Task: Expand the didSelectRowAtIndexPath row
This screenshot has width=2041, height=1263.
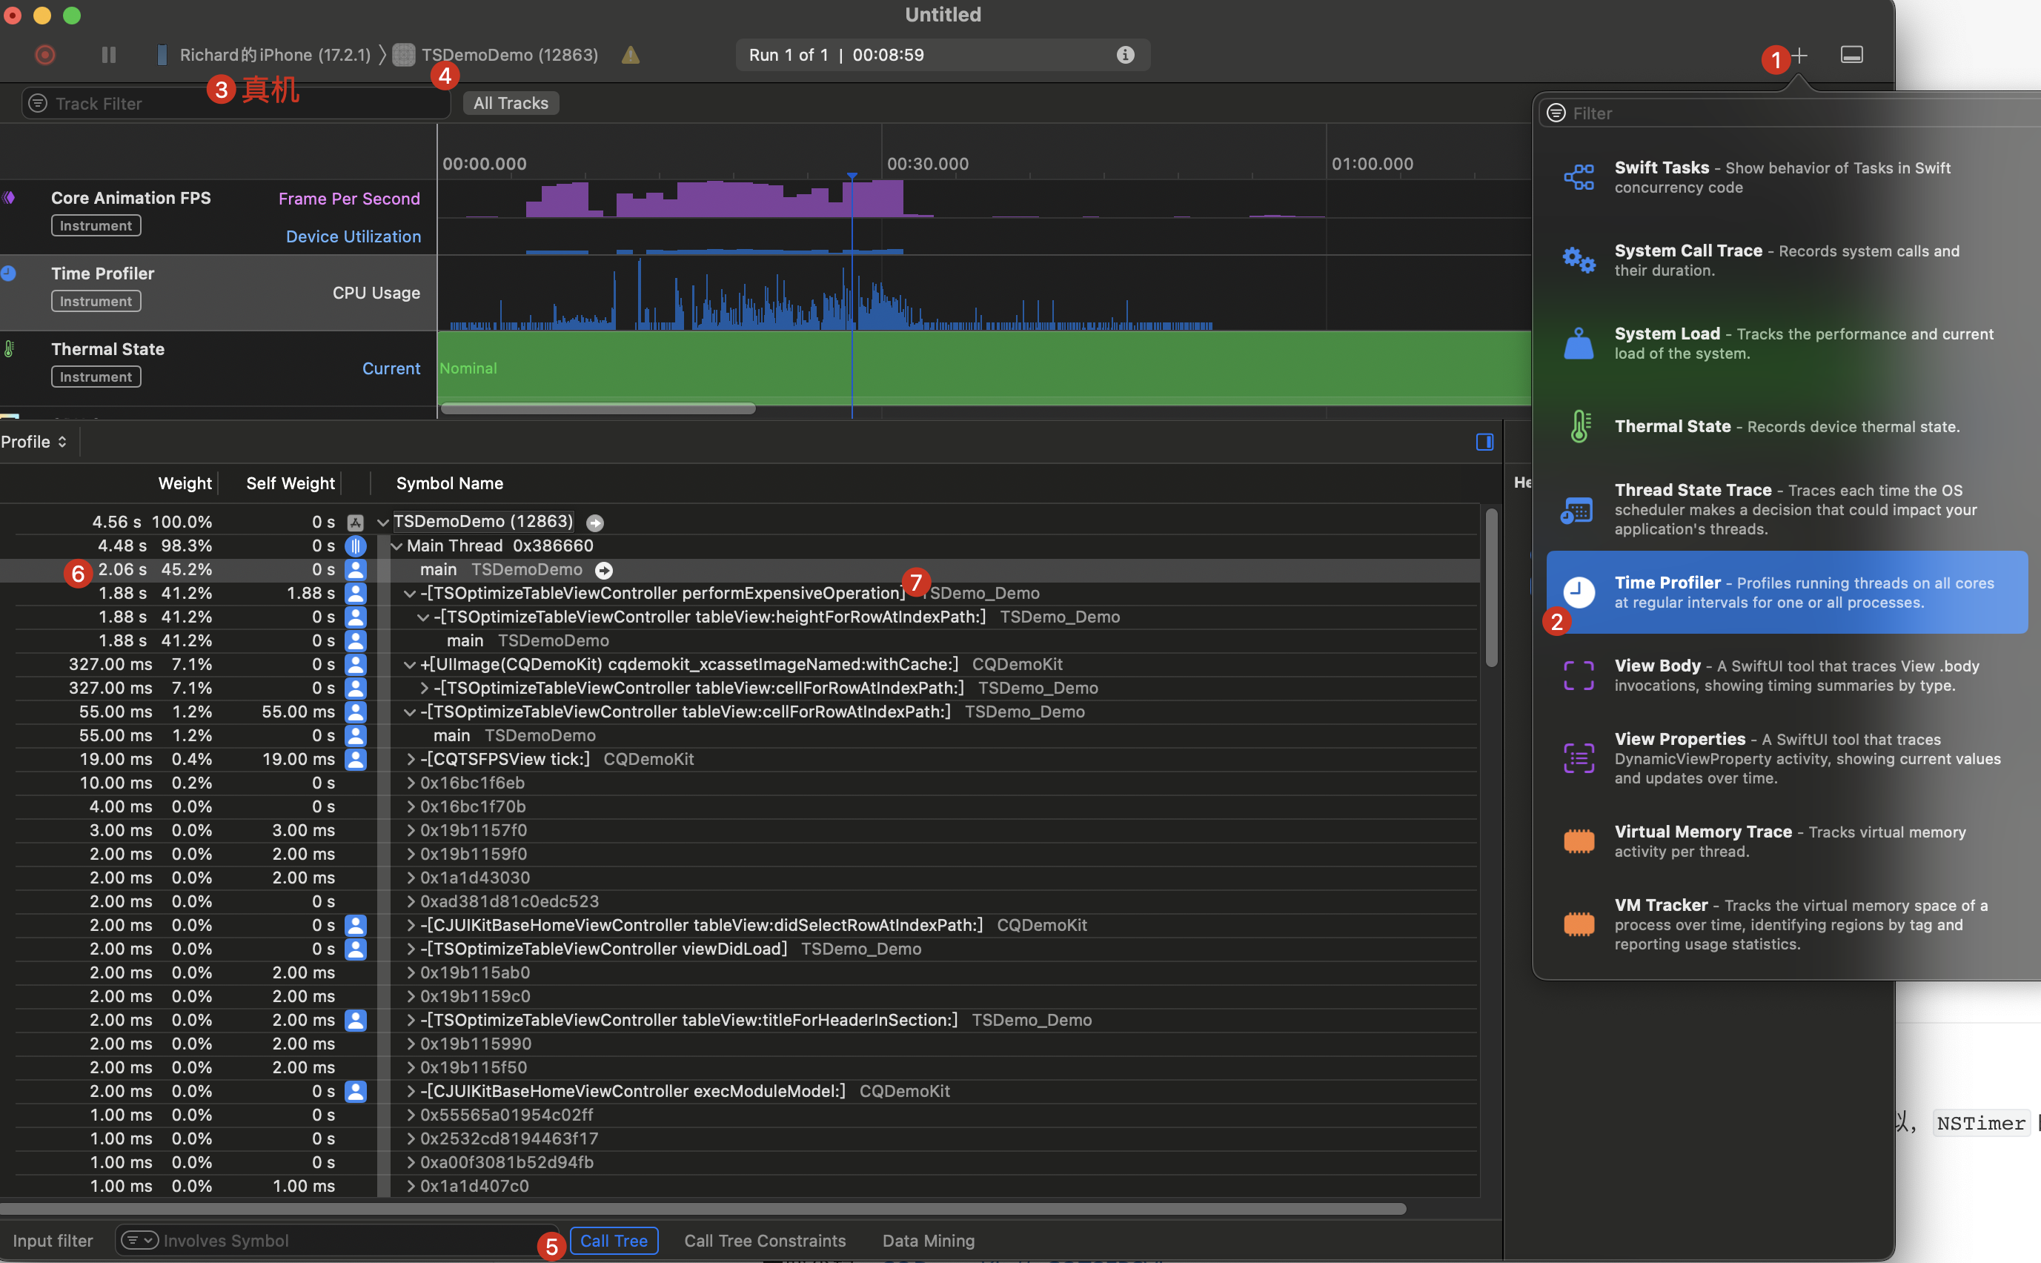Action: click(x=410, y=926)
